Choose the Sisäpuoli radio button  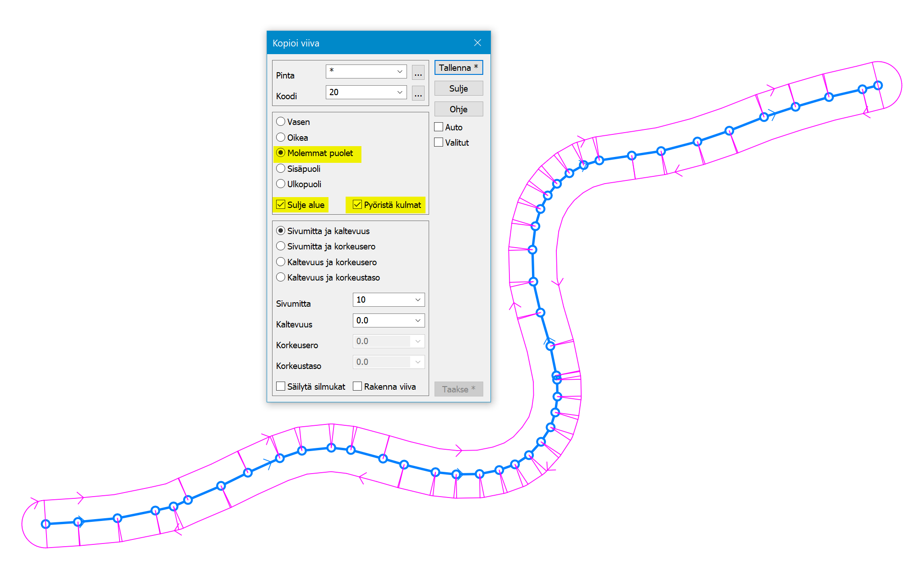(281, 169)
